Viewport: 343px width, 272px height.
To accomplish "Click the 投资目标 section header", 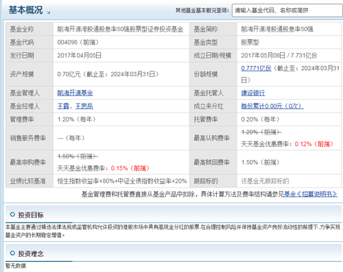I will [31, 215].
